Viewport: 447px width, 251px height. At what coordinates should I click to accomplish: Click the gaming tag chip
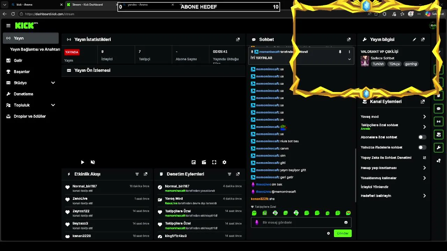coord(411,64)
